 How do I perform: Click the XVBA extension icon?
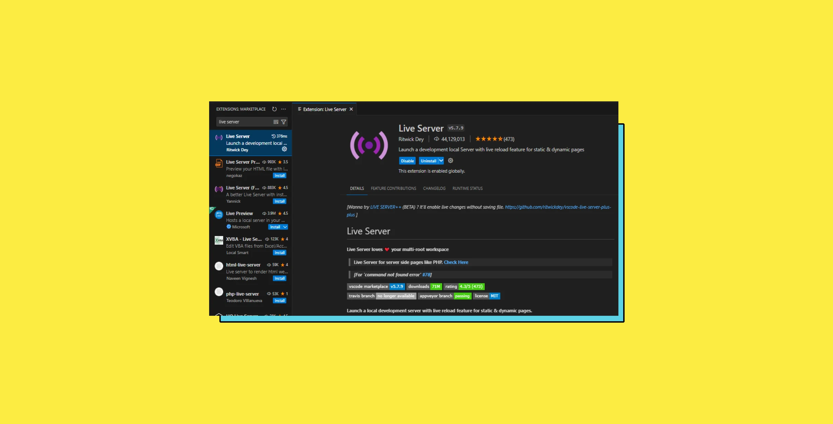[x=219, y=240]
